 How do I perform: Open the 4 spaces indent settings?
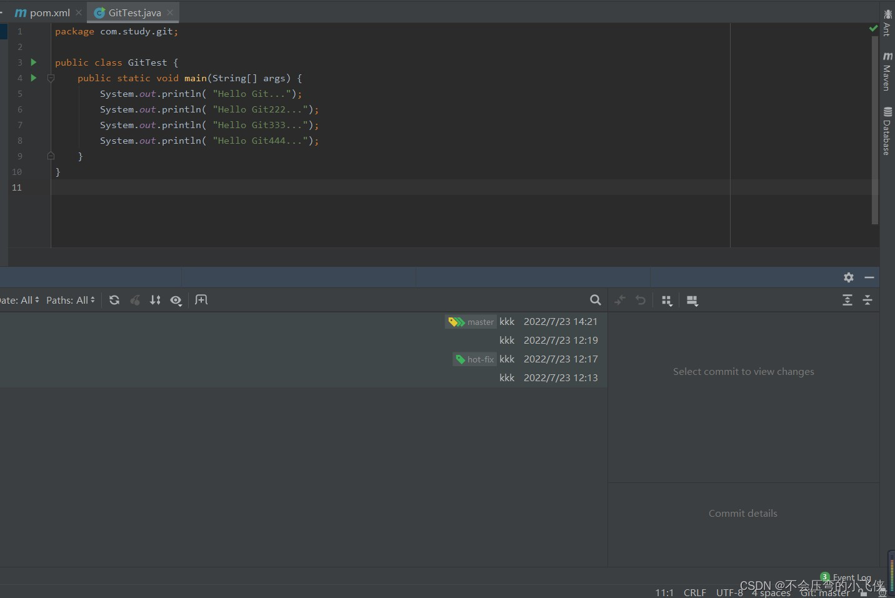pos(771,592)
